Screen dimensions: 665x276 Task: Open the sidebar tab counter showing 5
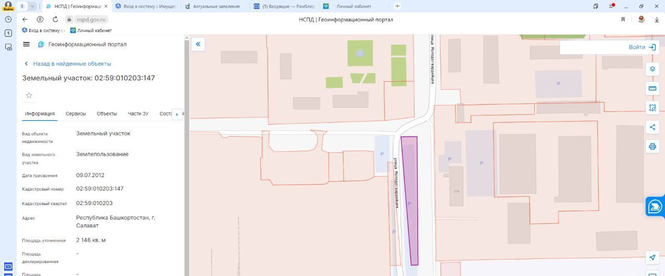click(8, 33)
